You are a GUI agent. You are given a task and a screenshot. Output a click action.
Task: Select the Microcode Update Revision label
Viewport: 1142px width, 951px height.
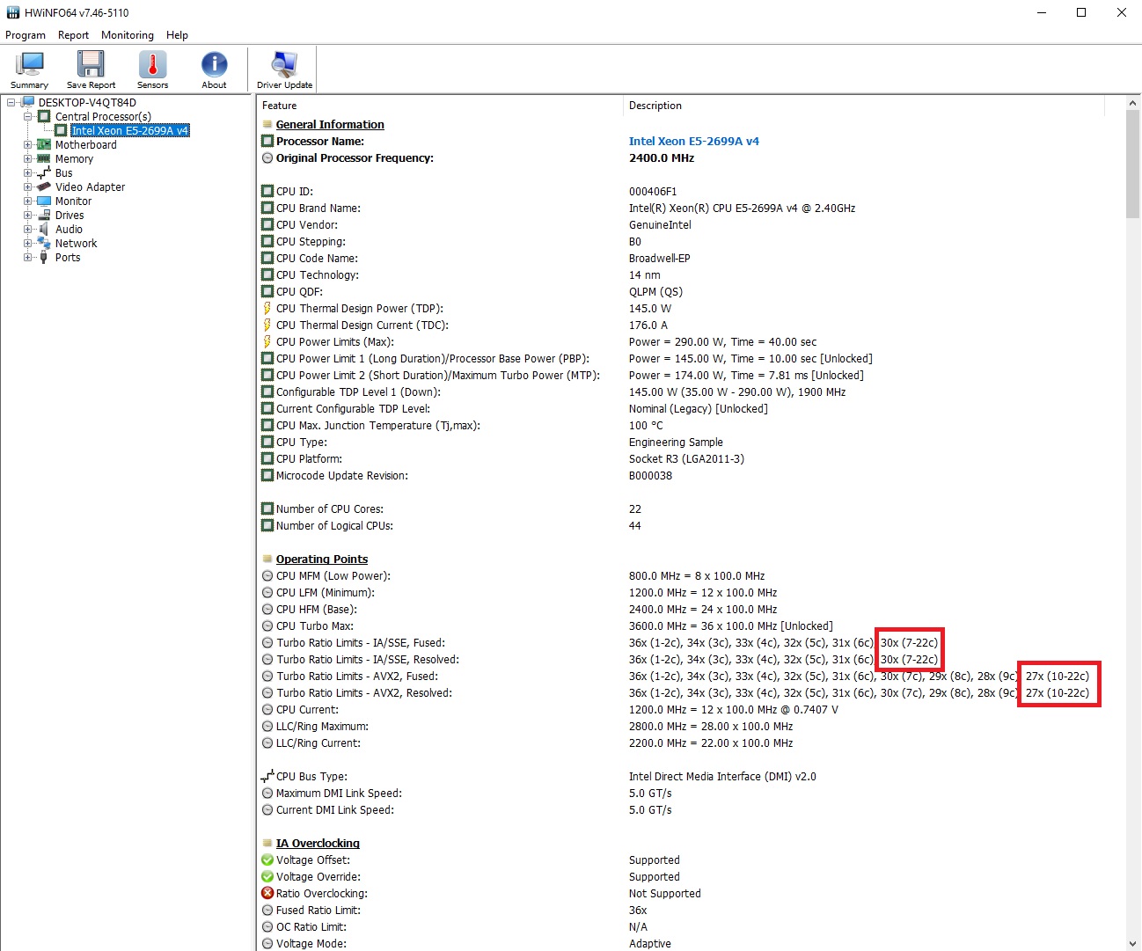pyautogui.click(x=342, y=476)
